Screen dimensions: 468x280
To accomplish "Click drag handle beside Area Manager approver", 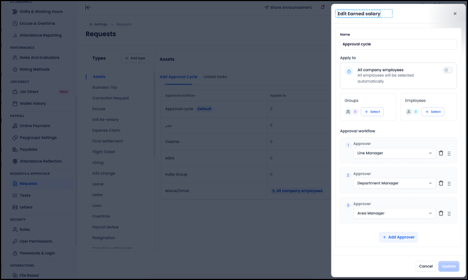I will tap(449, 213).
